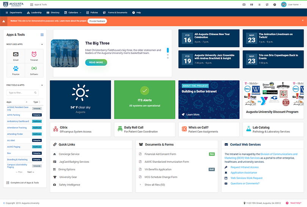Open the Help menu item
Screen dimensions: 307x207
click(136, 12)
